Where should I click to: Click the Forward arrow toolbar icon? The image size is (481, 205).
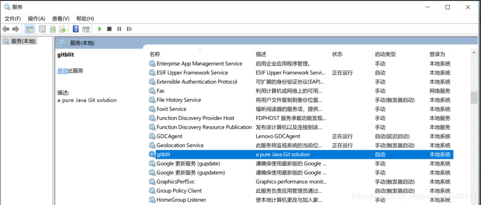pos(16,29)
